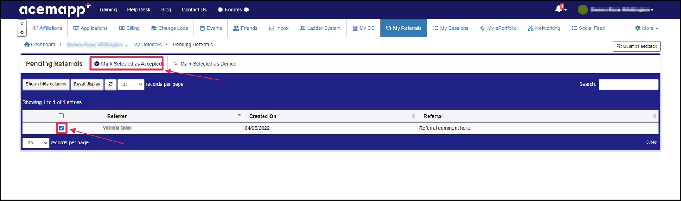Screen dimensions: 681x201
Task: Open the Friends tab
Action: point(245,28)
